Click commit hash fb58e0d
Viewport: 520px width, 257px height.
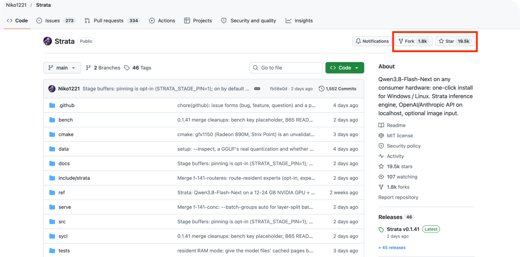[x=278, y=89]
